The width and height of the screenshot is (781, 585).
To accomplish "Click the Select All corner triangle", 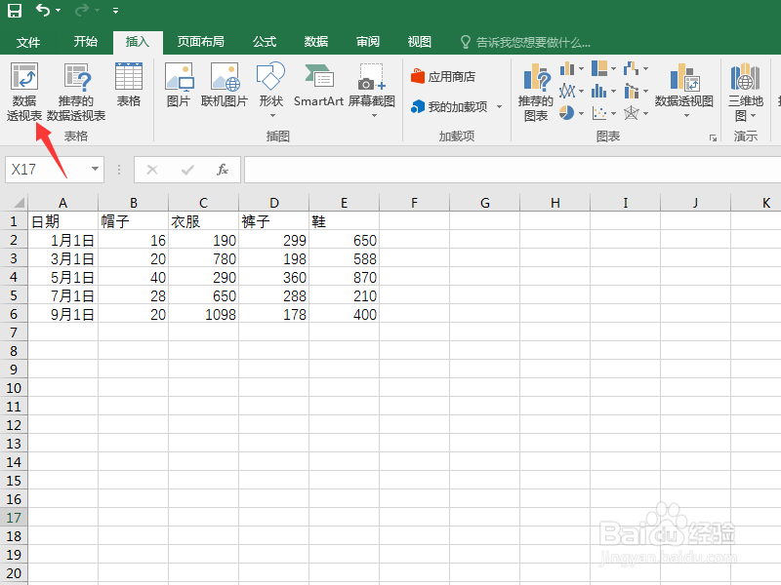I will point(19,203).
